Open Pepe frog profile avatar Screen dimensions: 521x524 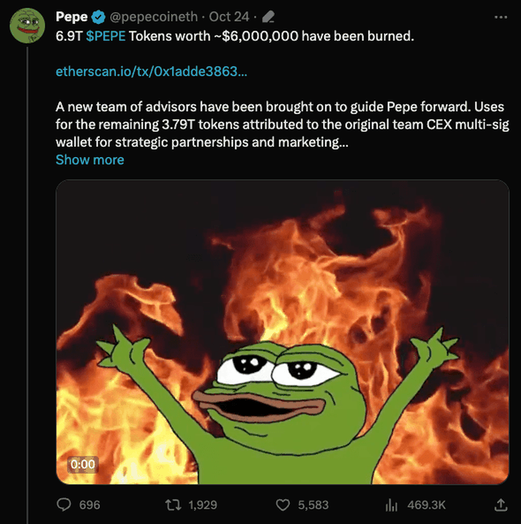pyautogui.click(x=27, y=26)
